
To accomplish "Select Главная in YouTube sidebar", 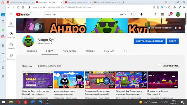I will click(x=11, y=24).
